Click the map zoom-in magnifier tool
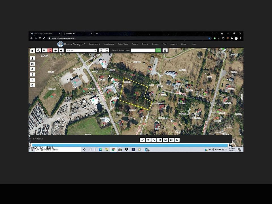This screenshot has height=204, width=272. click(39, 50)
